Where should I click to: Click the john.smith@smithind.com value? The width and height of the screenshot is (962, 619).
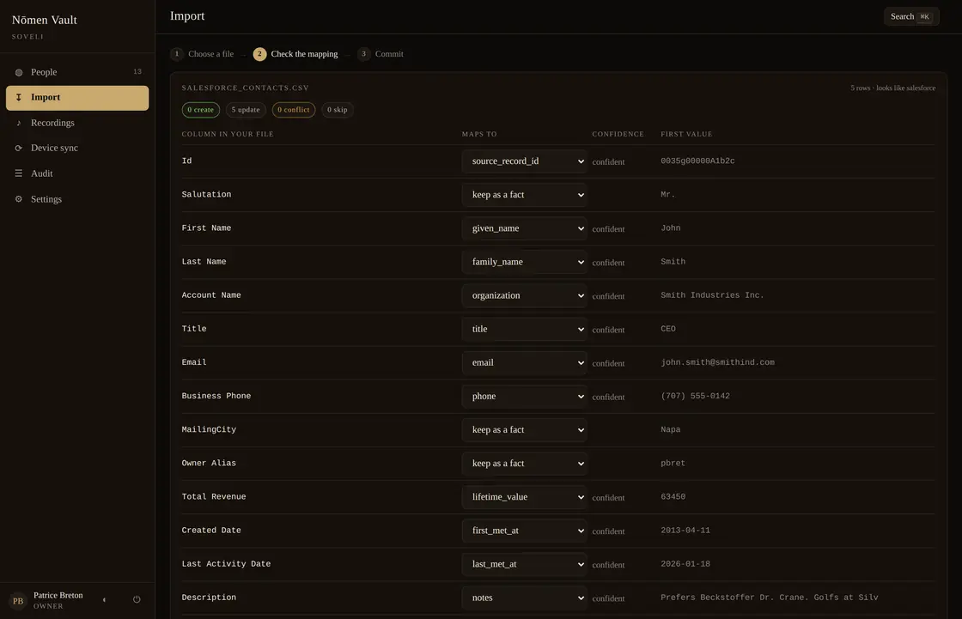pos(717,362)
